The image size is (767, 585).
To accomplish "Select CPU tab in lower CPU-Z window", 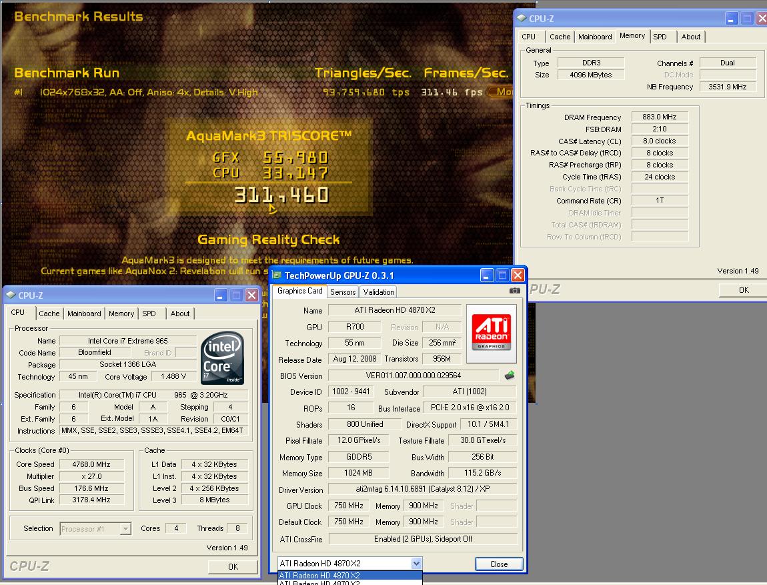I will [18, 312].
